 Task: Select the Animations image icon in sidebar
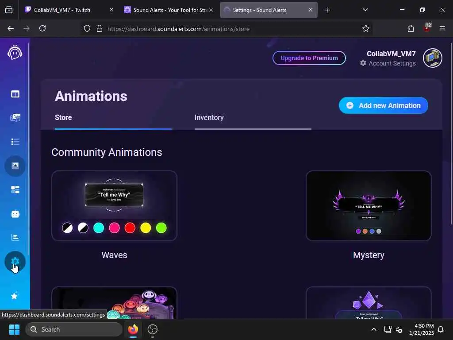pos(15,166)
